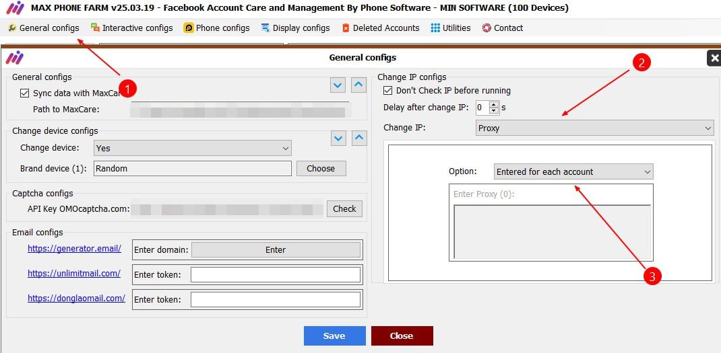Click the Contact lifebuoy icon
The image size is (721, 353).
(x=487, y=28)
